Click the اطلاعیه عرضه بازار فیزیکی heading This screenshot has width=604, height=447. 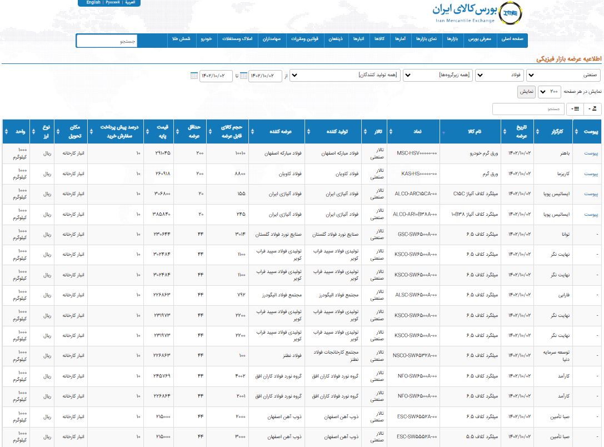coord(569,58)
